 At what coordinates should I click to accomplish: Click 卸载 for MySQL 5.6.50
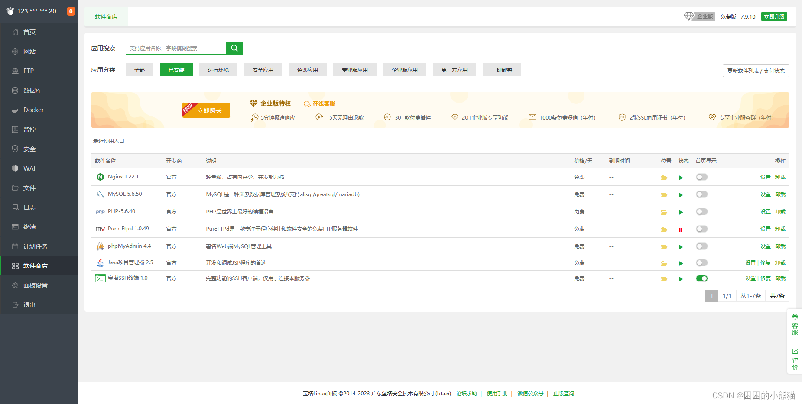click(x=780, y=194)
